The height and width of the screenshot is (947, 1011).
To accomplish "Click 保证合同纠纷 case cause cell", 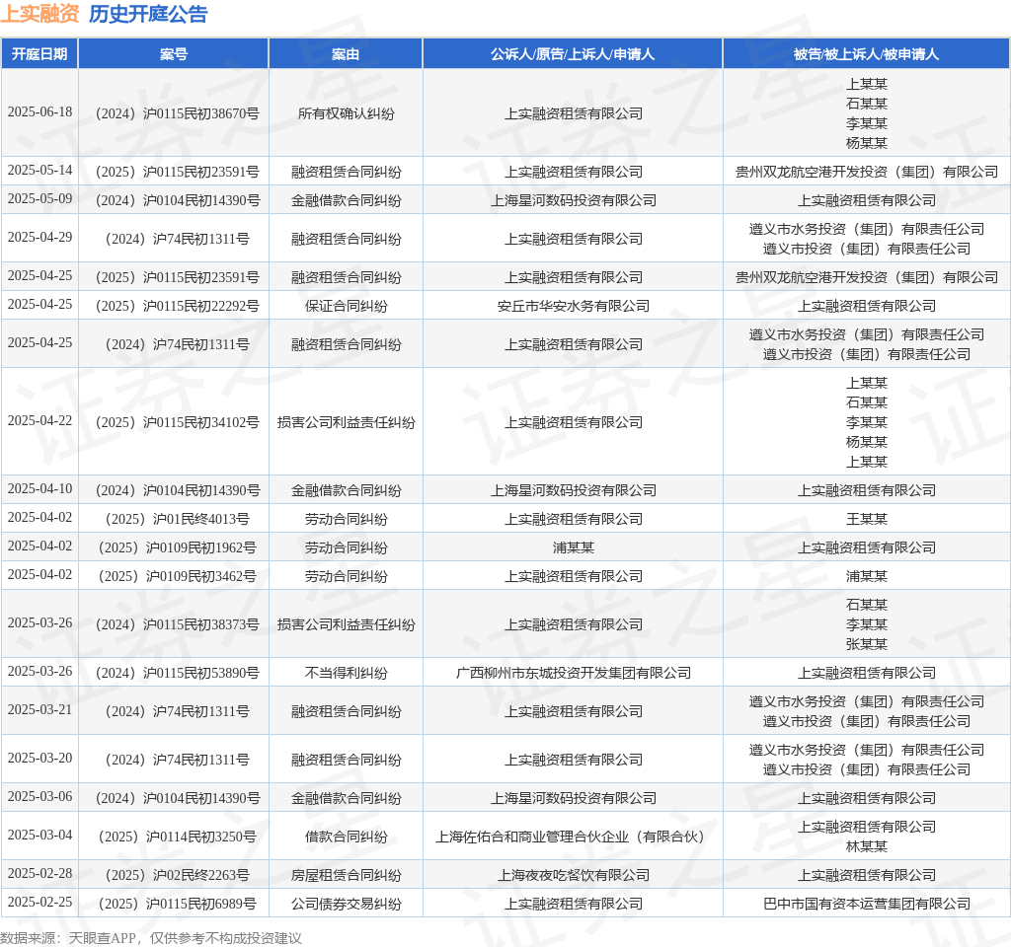I will [x=347, y=306].
